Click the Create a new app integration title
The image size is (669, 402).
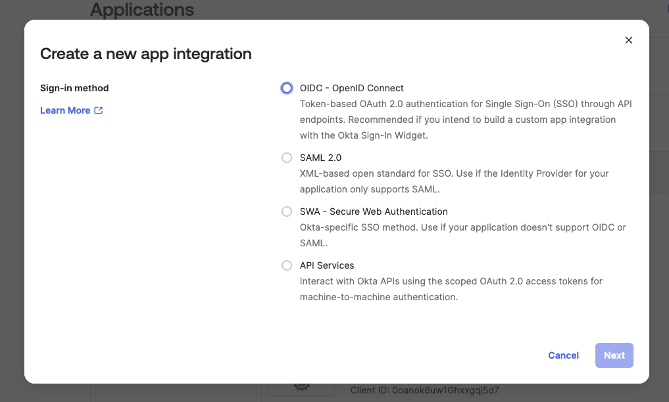pos(146,54)
